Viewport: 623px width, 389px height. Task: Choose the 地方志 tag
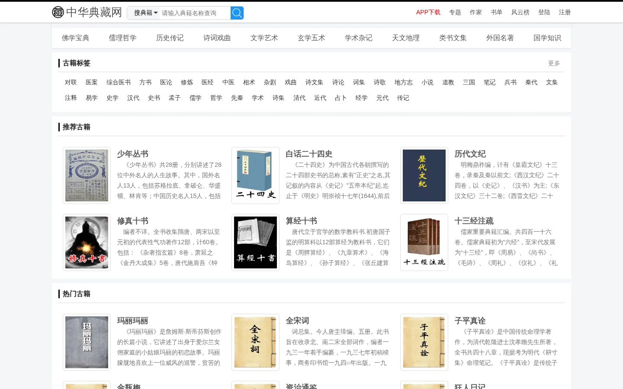pos(404,83)
